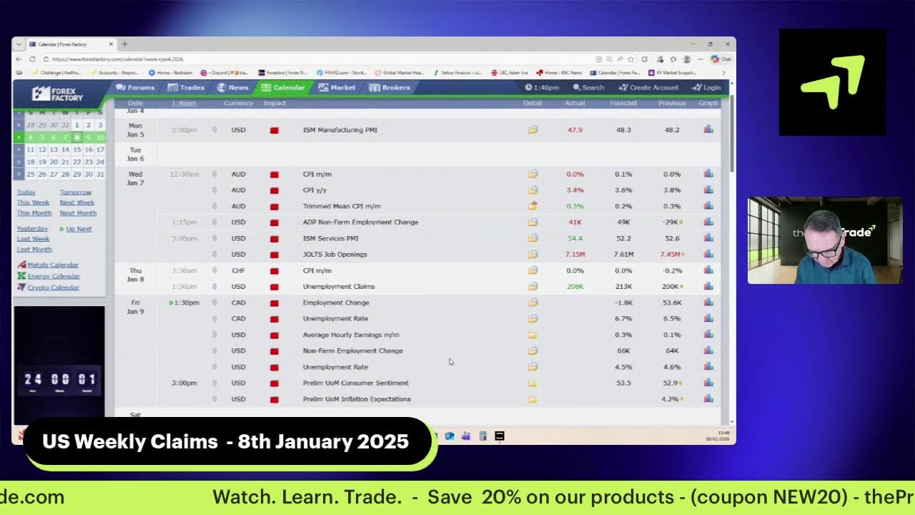Open graph for Unemployment Claims
Screen dimensions: 915x515
pos(708,286)
